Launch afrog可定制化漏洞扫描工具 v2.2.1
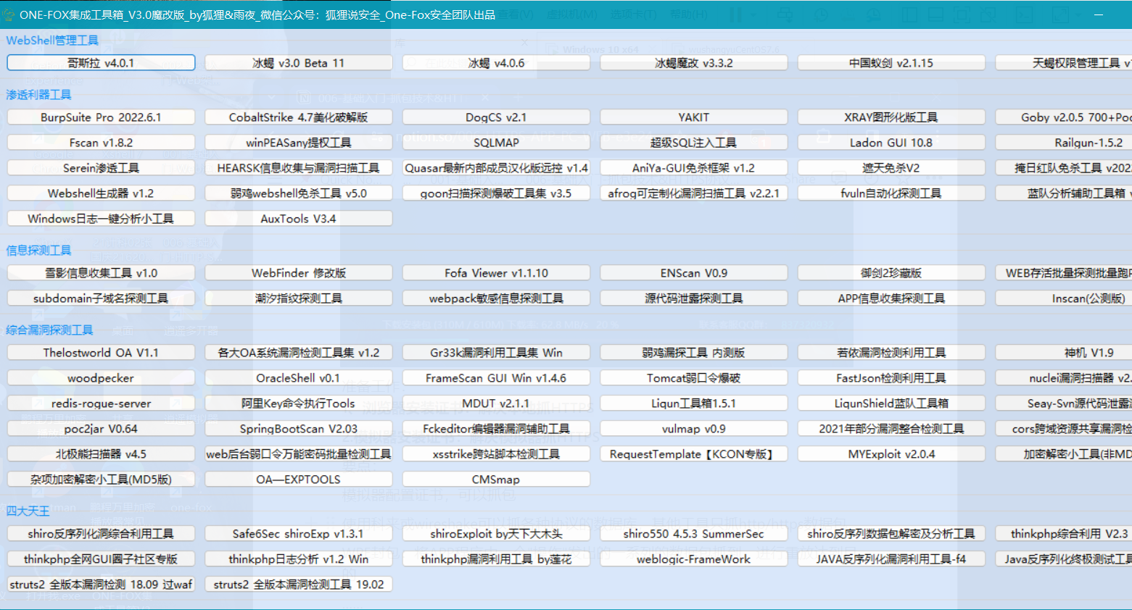The height and width of the screenshot is (610, 1132). point(694,193)
